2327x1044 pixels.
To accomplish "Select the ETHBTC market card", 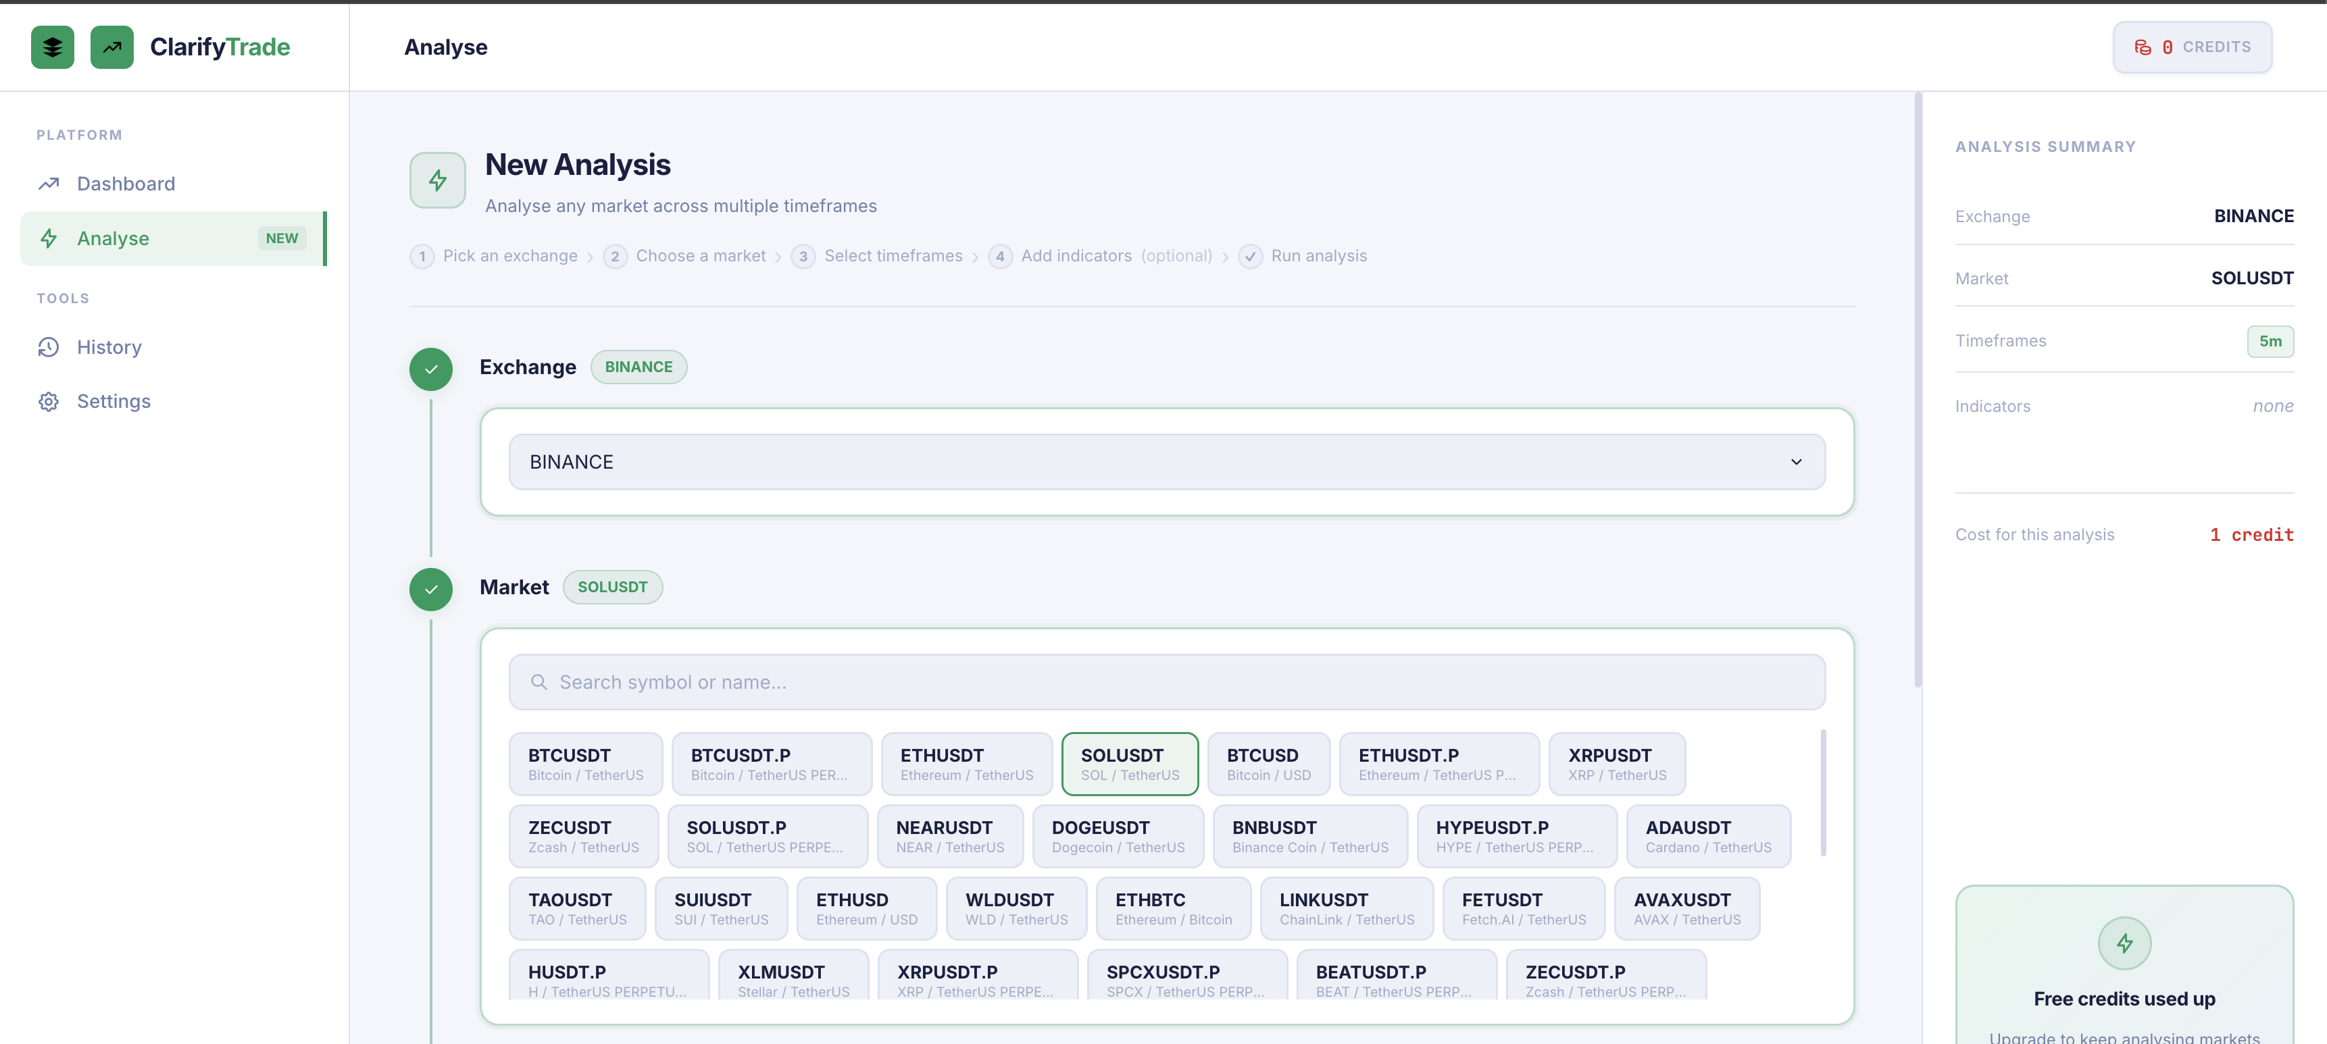I will (x=1174, y=908).
